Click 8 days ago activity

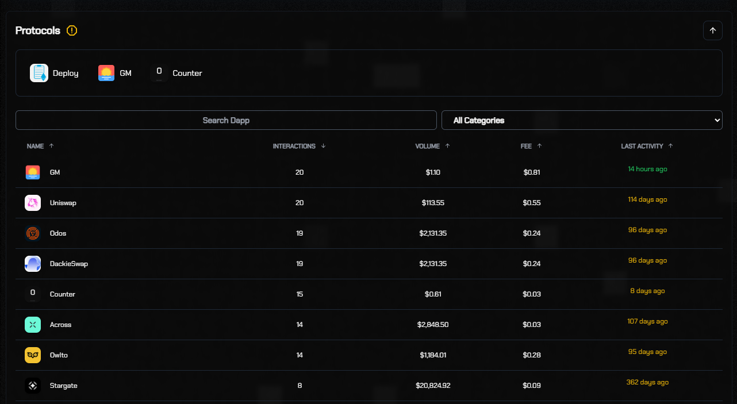[x=647, y=291]
